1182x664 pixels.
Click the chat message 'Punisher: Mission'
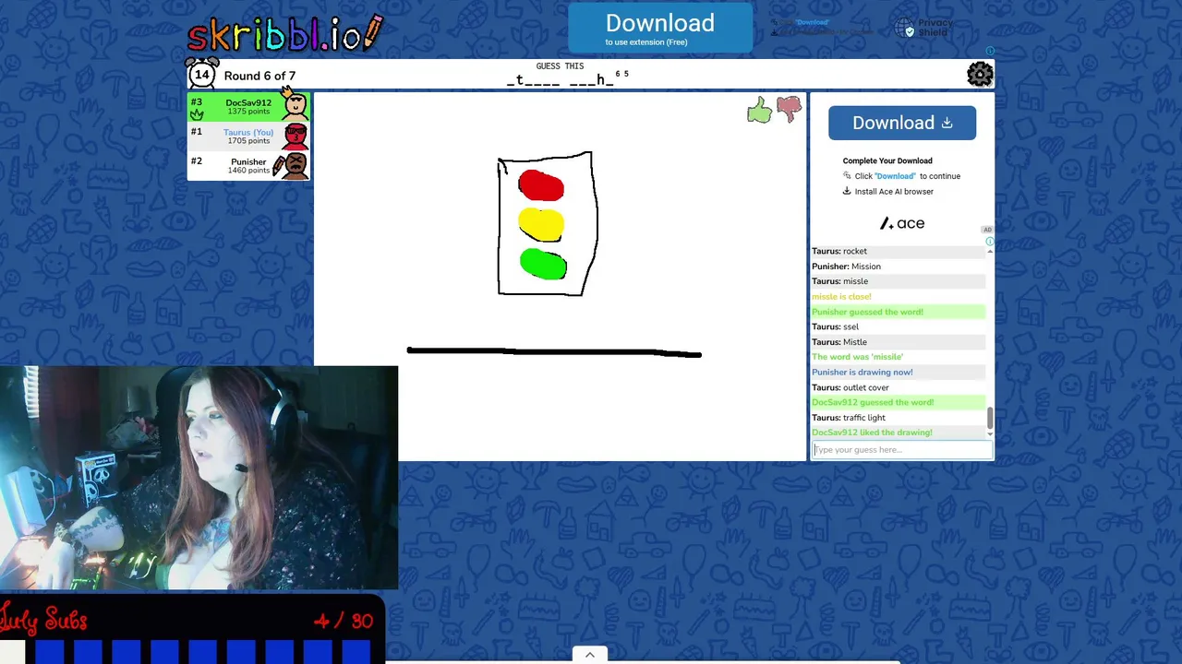tap(846, 267)
